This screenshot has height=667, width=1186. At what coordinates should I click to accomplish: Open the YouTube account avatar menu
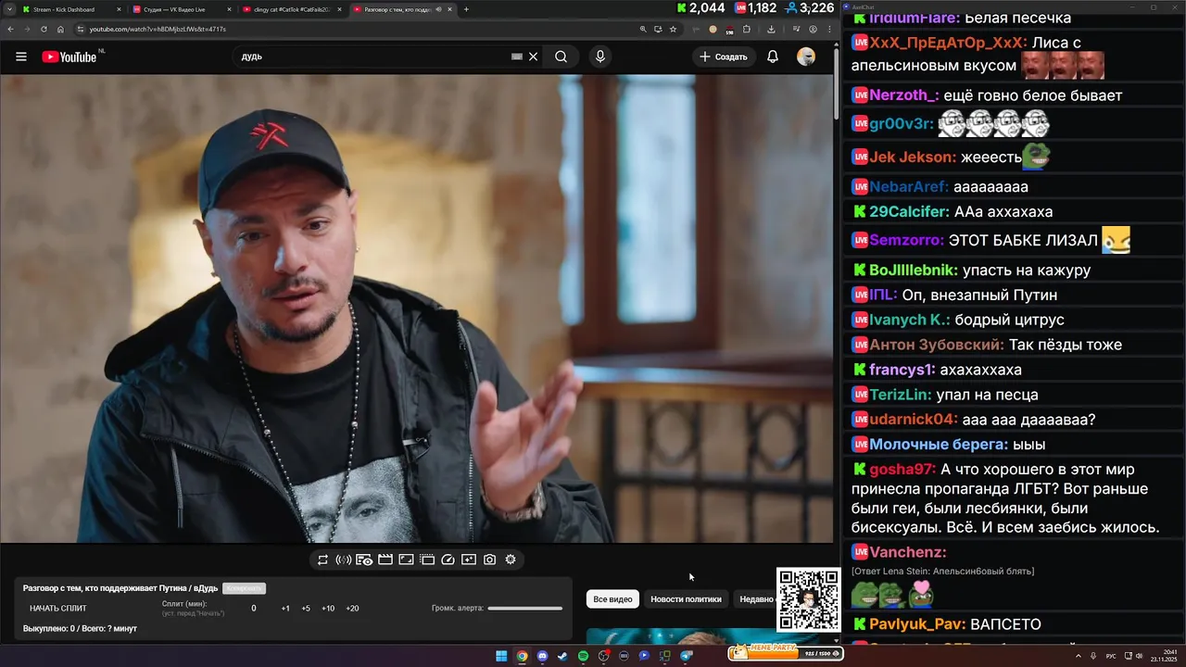(806, 57)
